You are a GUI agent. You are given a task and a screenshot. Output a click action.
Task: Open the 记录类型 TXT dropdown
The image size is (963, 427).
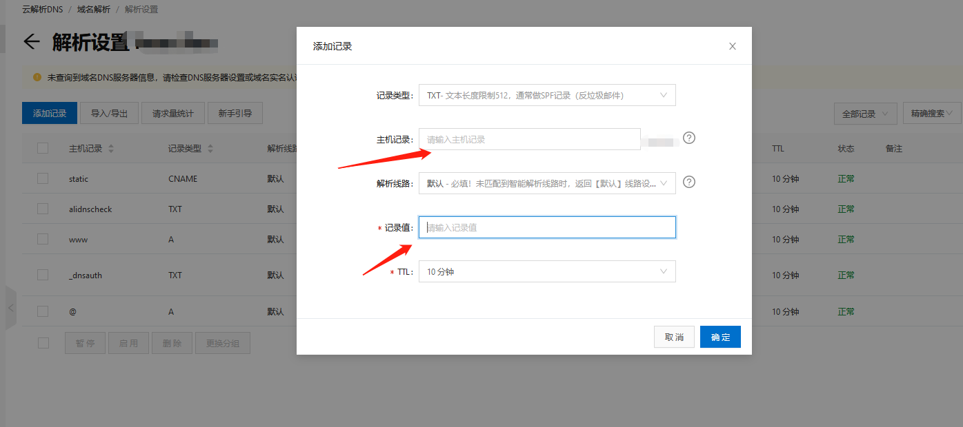point(547,95)
